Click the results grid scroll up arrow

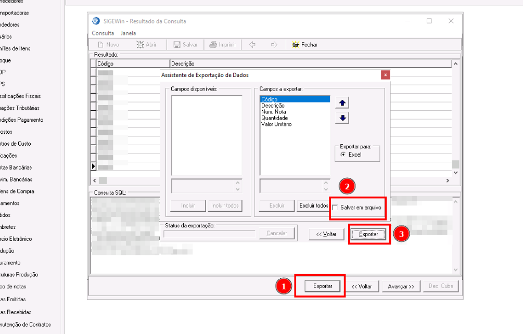[x=456, y=63]
